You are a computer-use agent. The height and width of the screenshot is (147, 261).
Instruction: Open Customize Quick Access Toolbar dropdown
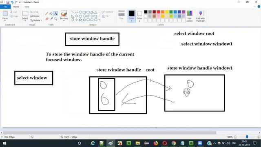point(20,2)
